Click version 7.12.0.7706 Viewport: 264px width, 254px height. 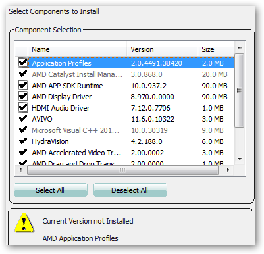click(x=151, y=108)
